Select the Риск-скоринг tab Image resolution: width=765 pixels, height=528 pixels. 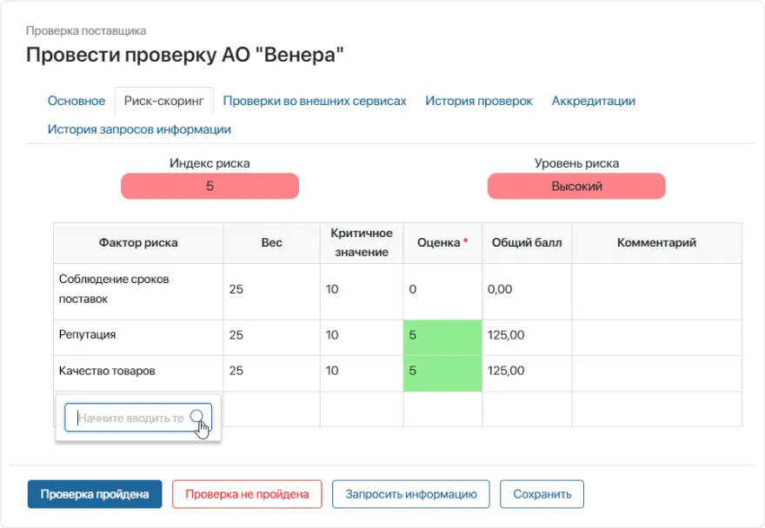pos(164,101)
